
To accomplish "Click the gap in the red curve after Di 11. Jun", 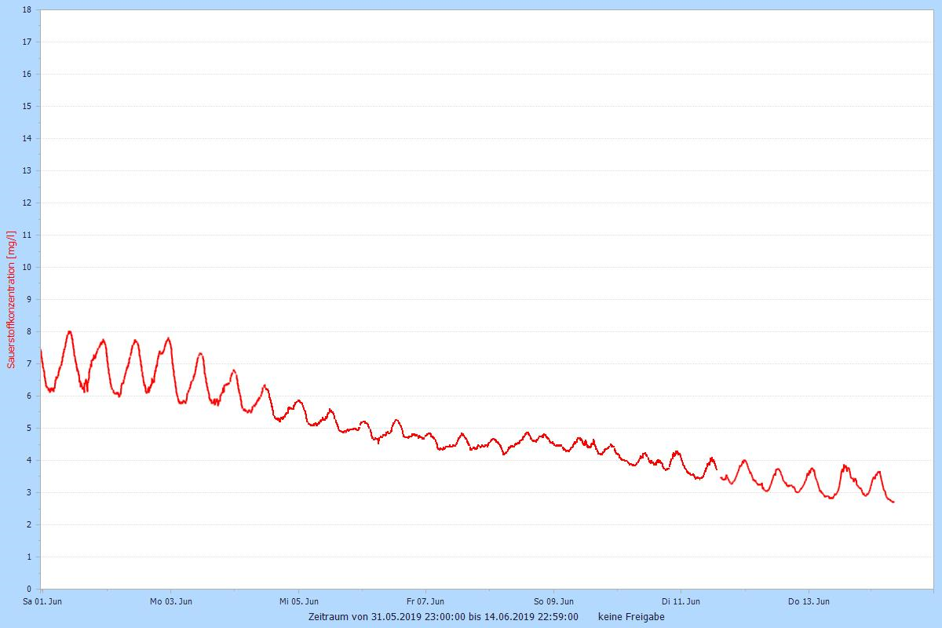I will [719, 473].
